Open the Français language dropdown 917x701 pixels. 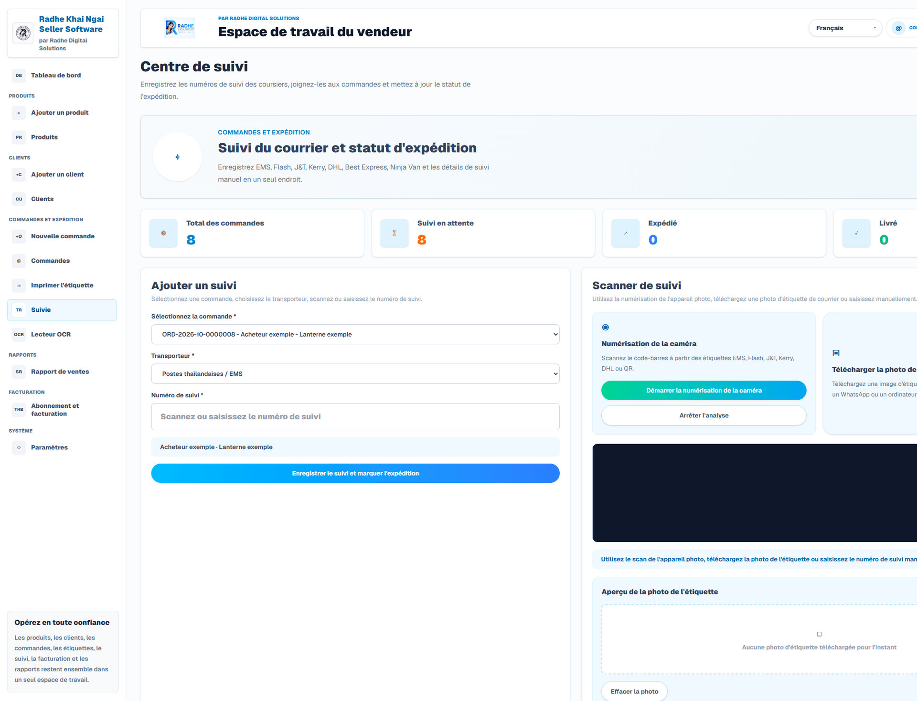[845, 28]
